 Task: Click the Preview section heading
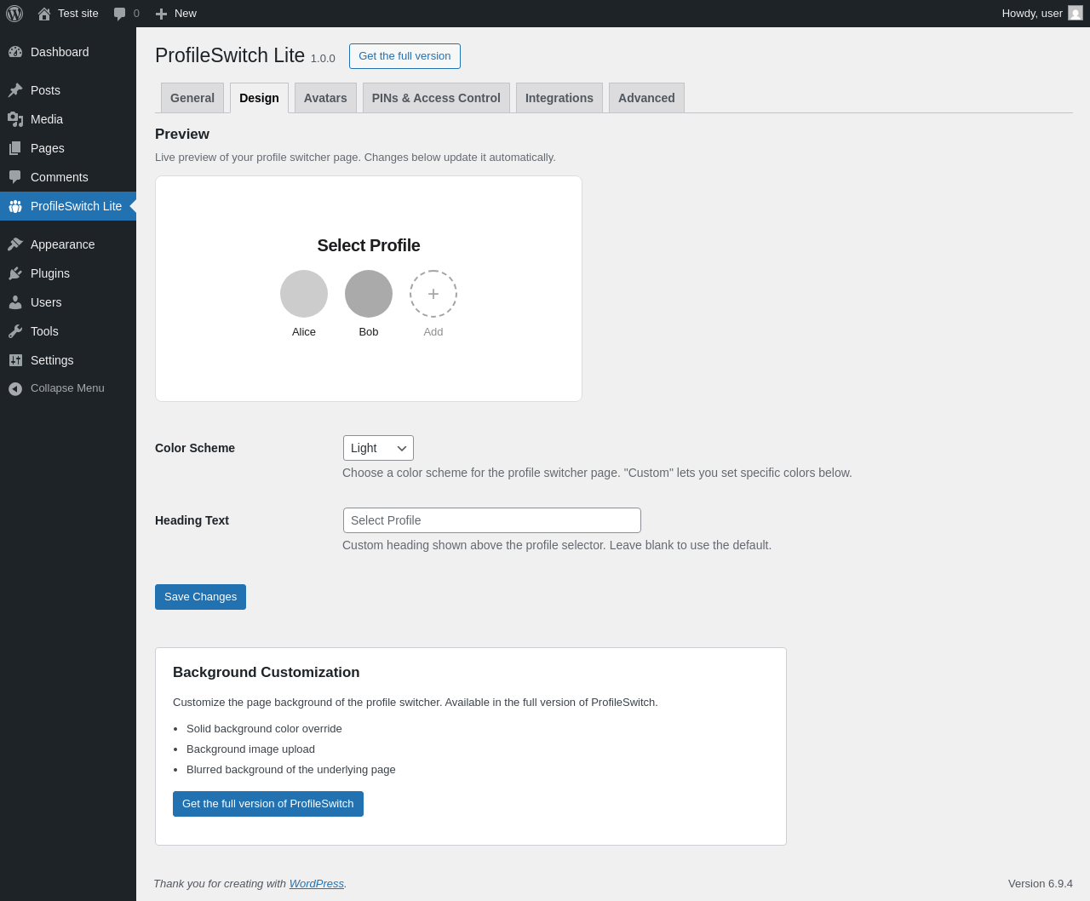coord(182,135)
